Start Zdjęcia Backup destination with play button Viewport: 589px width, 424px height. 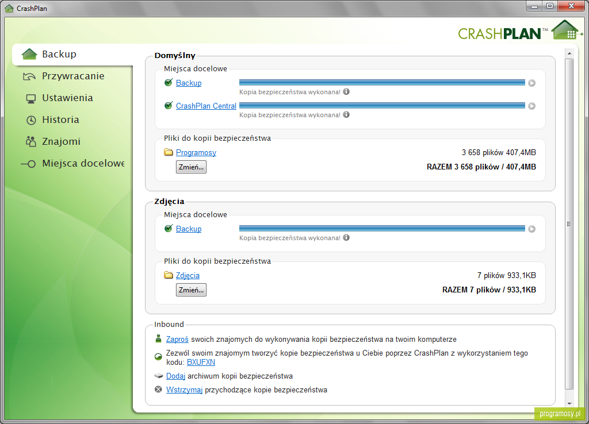point(532,229)
